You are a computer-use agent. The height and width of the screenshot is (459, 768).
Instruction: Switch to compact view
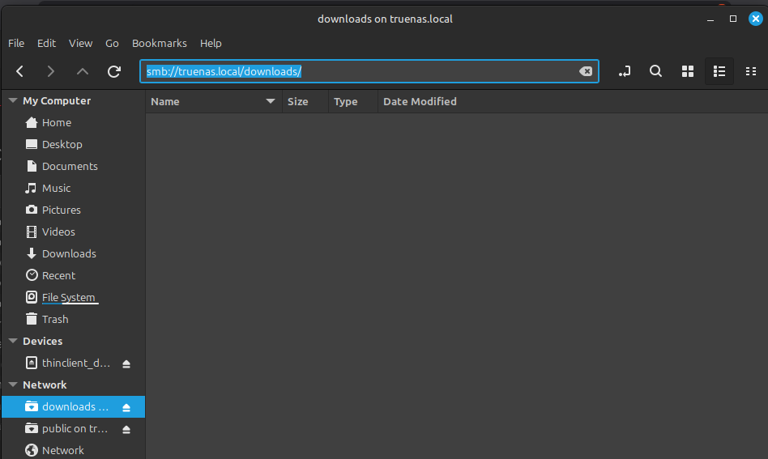point(751,71)
